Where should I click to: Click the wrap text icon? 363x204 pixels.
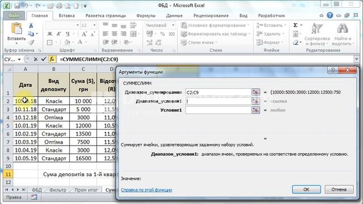pos(133,25)
